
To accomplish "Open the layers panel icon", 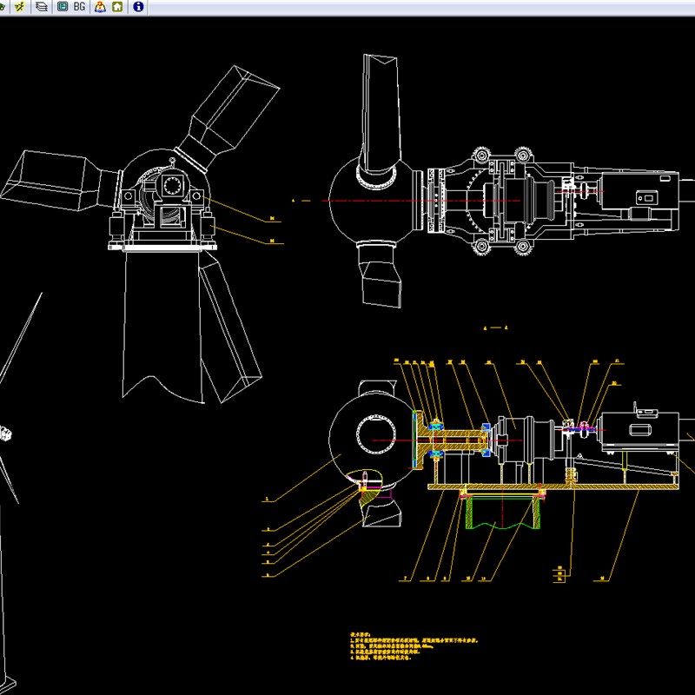I will point(42,7).
